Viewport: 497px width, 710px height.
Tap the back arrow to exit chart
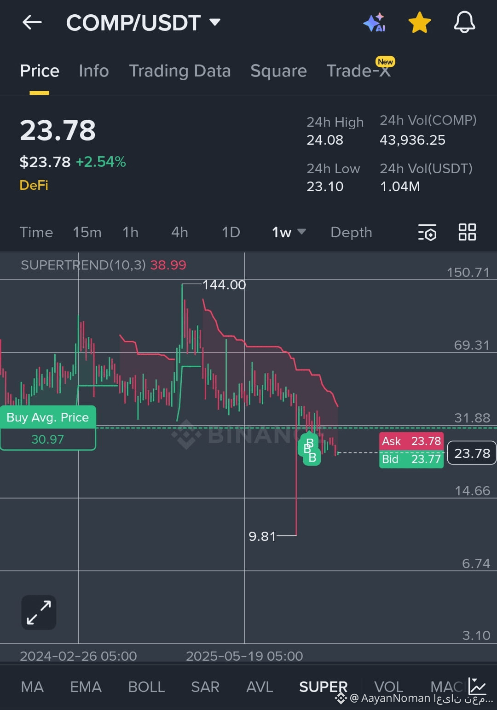(32, 22)
